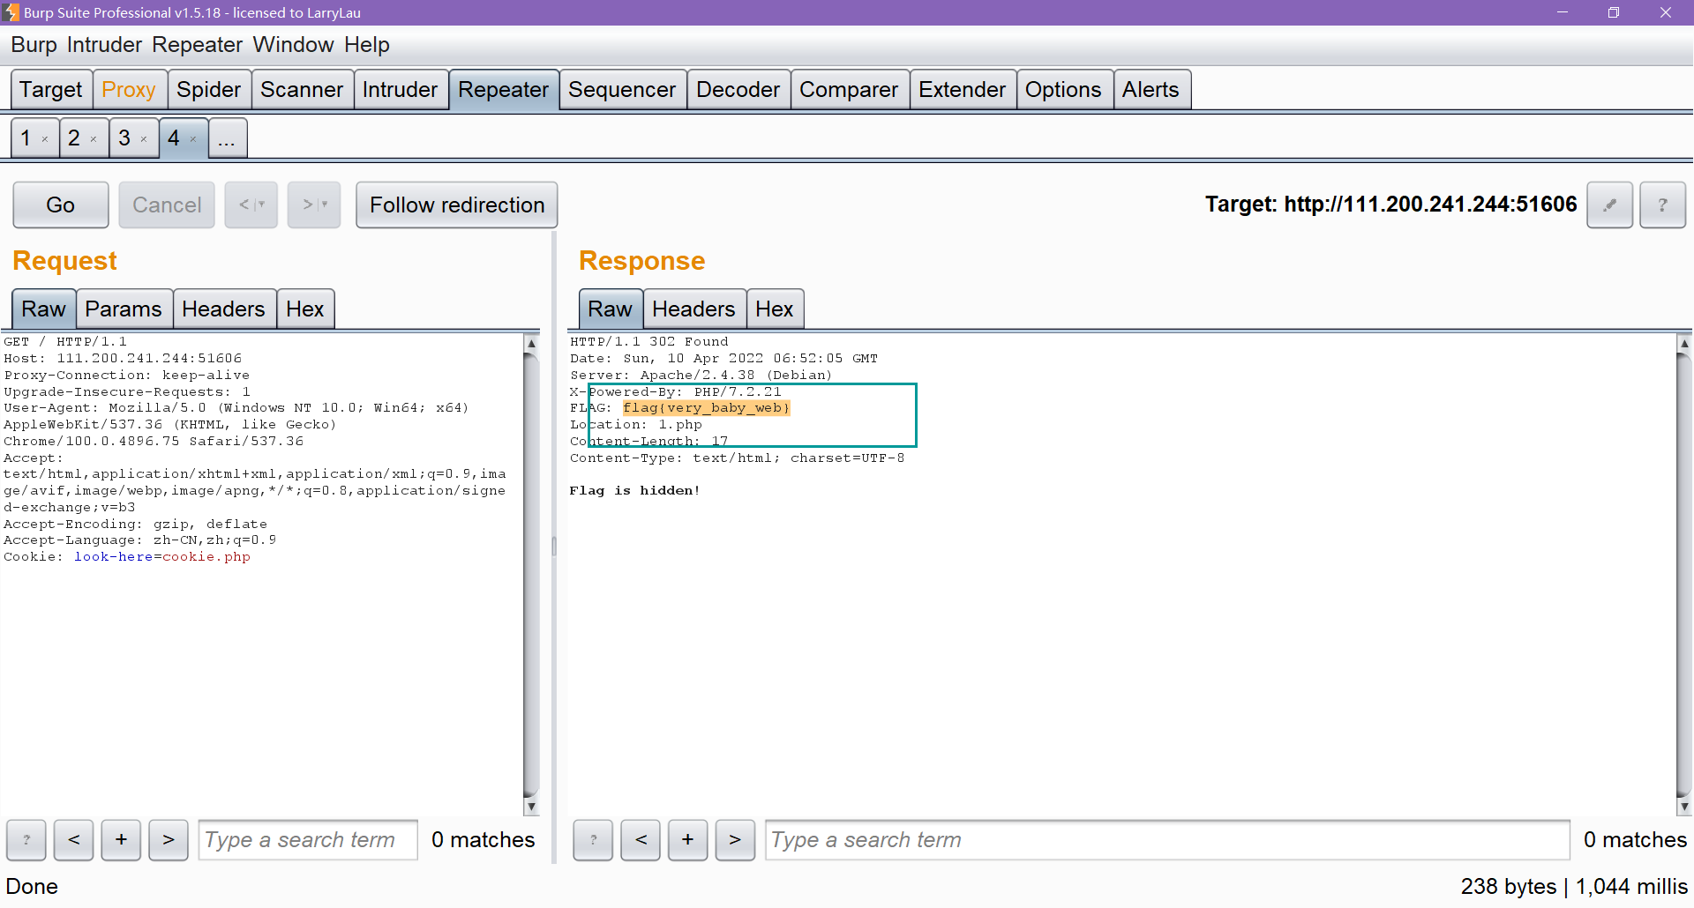This screenshot has width=1694, height=908.
Task: Switch to the Decoder tab
Action: [738, 90]
